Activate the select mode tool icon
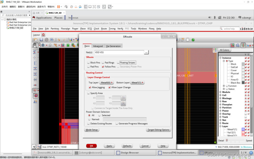 coord(35,45)
